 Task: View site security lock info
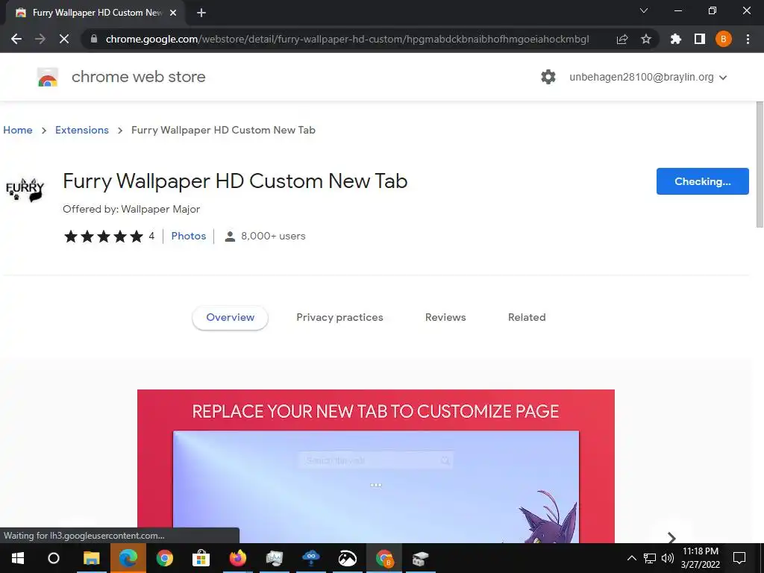pos(94,39)
